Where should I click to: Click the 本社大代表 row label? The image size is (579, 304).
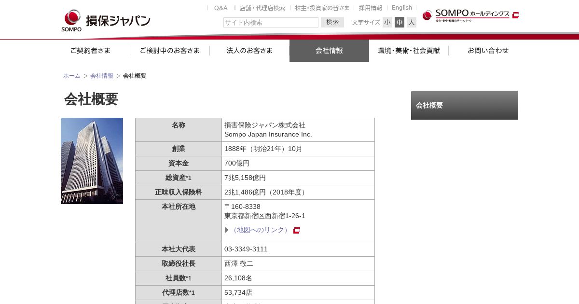pyautogui.click(x=179, y=249)
